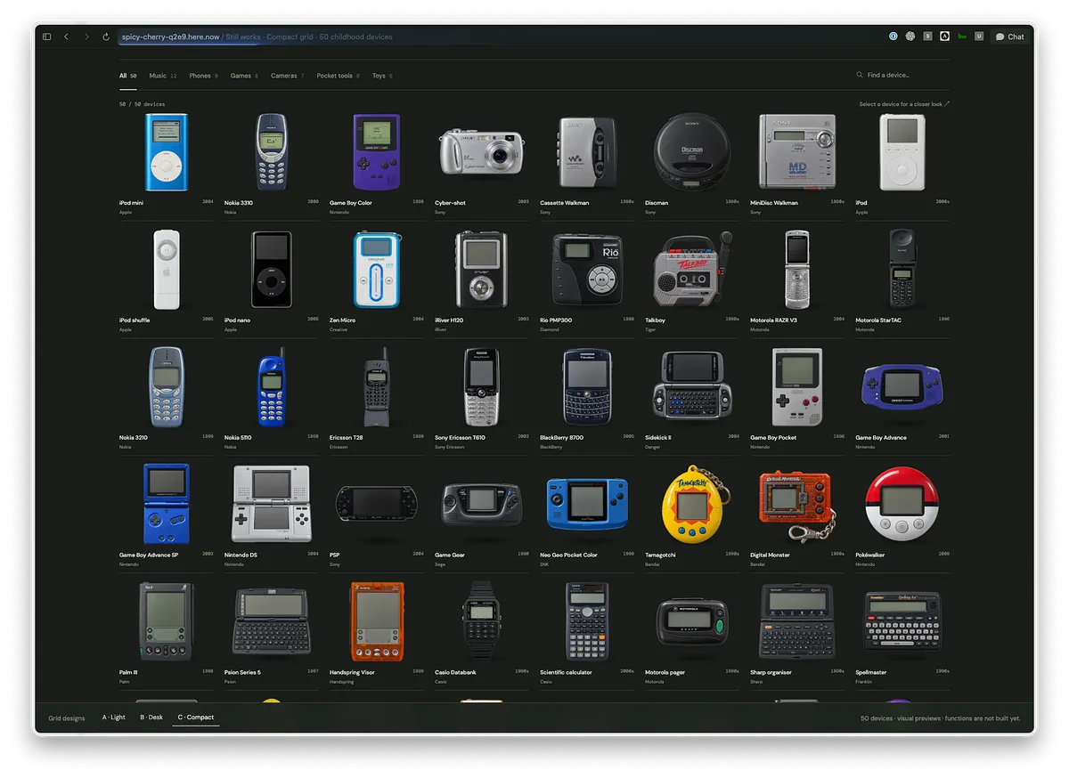Screen dimensions: 1069x778
Task: Select the Motorola RAZR V3 thumbnail
Action: (x=797, y=270)
